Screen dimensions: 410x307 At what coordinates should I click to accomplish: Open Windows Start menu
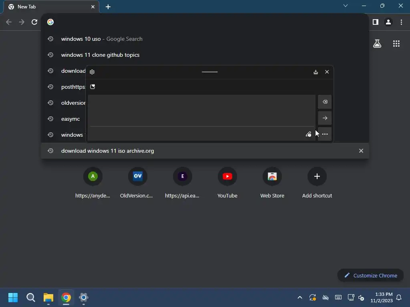click(13, 297)
